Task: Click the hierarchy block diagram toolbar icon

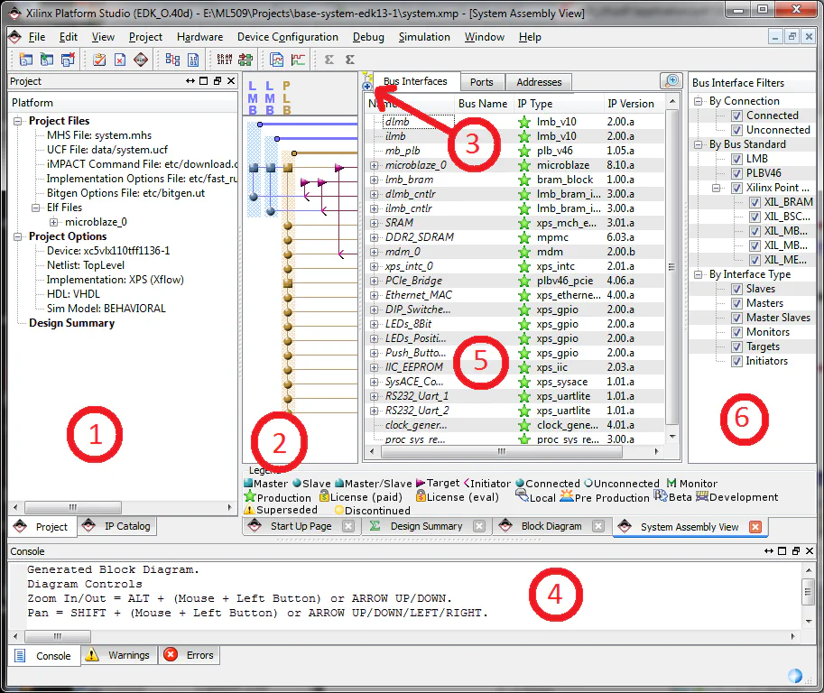Action: 171,60
